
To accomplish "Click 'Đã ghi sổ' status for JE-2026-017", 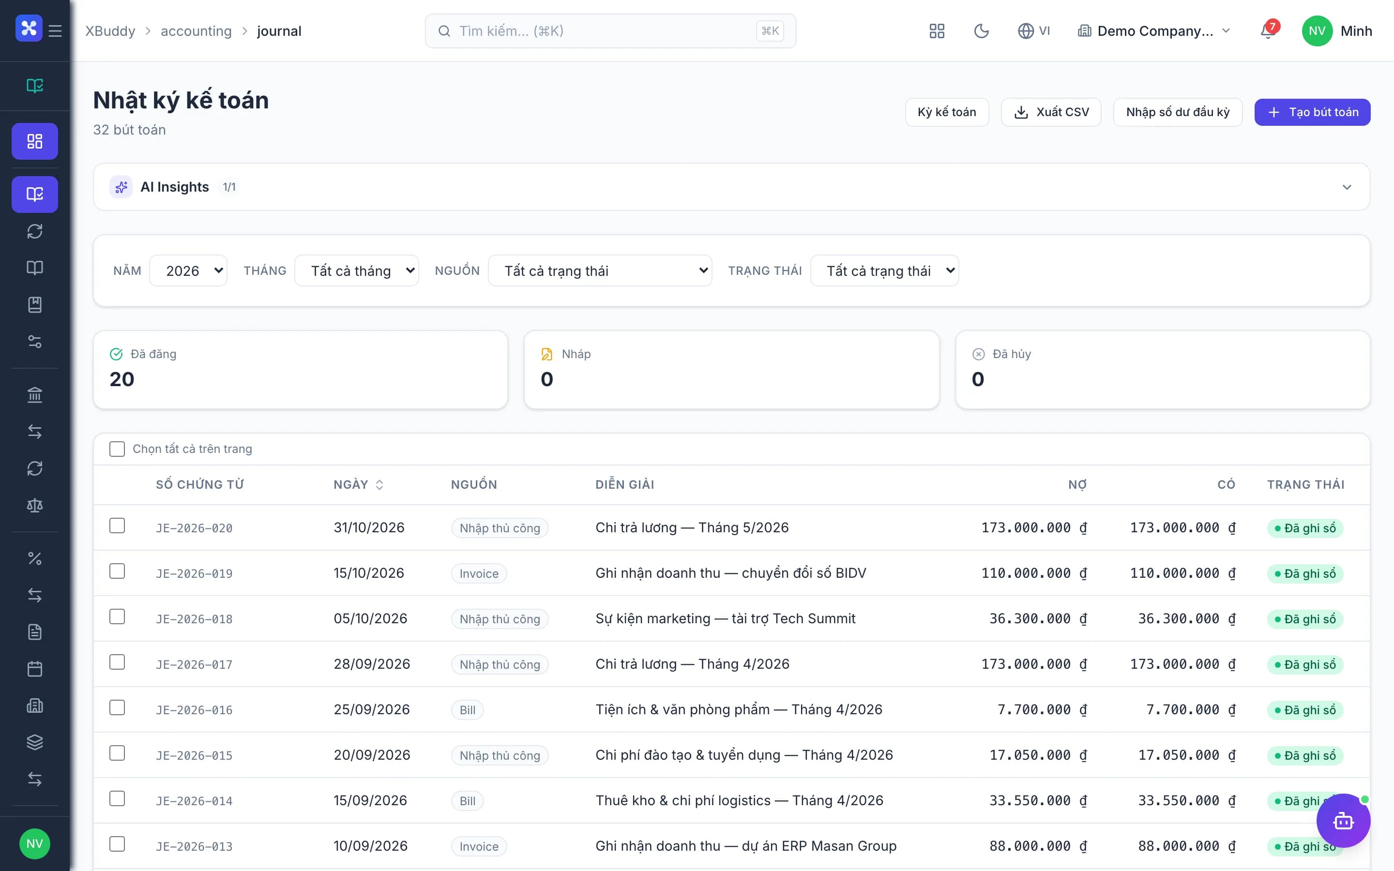I will coord(1305,665).
